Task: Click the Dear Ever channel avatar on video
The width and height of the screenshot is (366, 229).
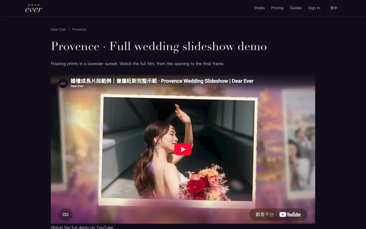Action: tap(63, 83)
